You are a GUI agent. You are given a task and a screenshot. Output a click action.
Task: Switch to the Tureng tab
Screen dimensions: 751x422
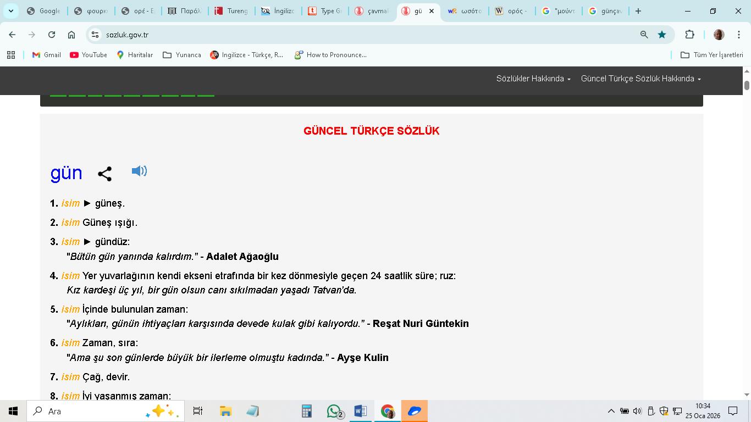(231, 11)
